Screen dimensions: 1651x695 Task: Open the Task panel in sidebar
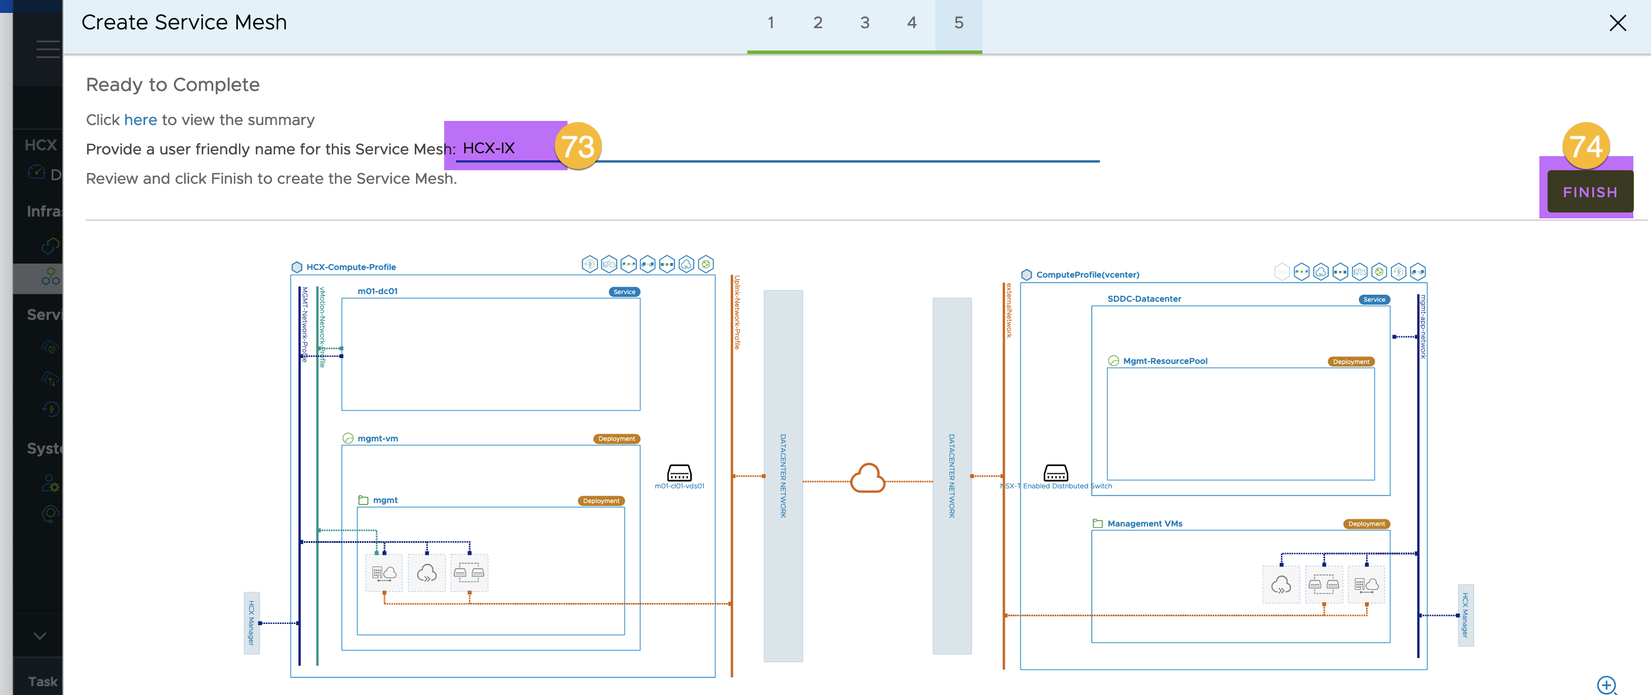click(x=42, y=681)
